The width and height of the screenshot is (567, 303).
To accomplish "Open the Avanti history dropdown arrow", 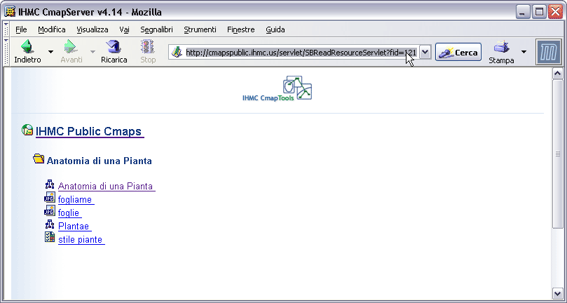I will pyautogui.click(x=93, y=52).
